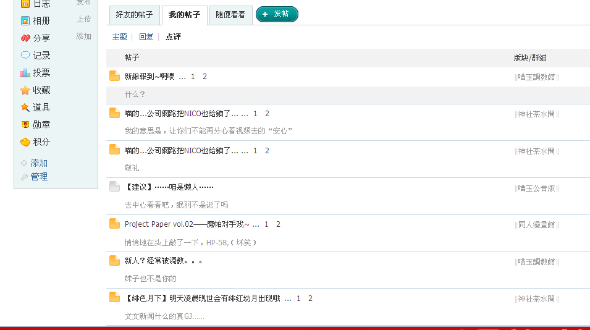Click folder icon of 【绯色月下】 post
This screenshot has width=590, height=330.
[114, 297]
